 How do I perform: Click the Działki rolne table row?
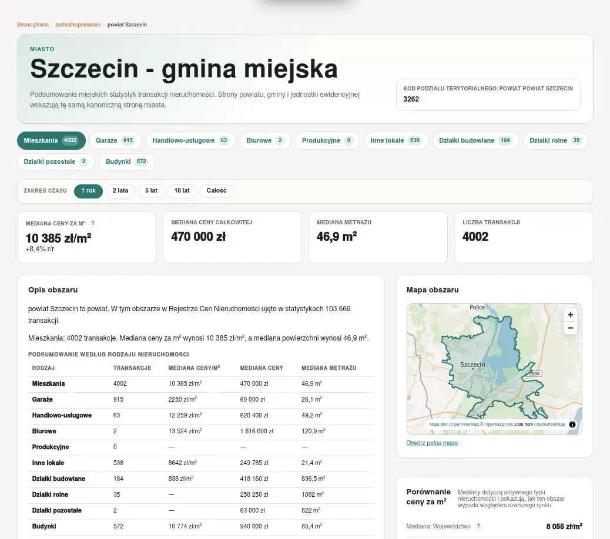tap(201, 495)
